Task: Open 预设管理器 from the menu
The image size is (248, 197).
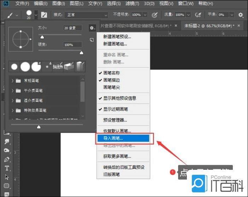Action: pos(115,120)
